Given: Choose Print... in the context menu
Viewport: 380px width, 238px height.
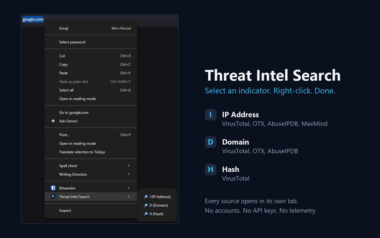Looking at the screenshot, I should pos(91,135).
